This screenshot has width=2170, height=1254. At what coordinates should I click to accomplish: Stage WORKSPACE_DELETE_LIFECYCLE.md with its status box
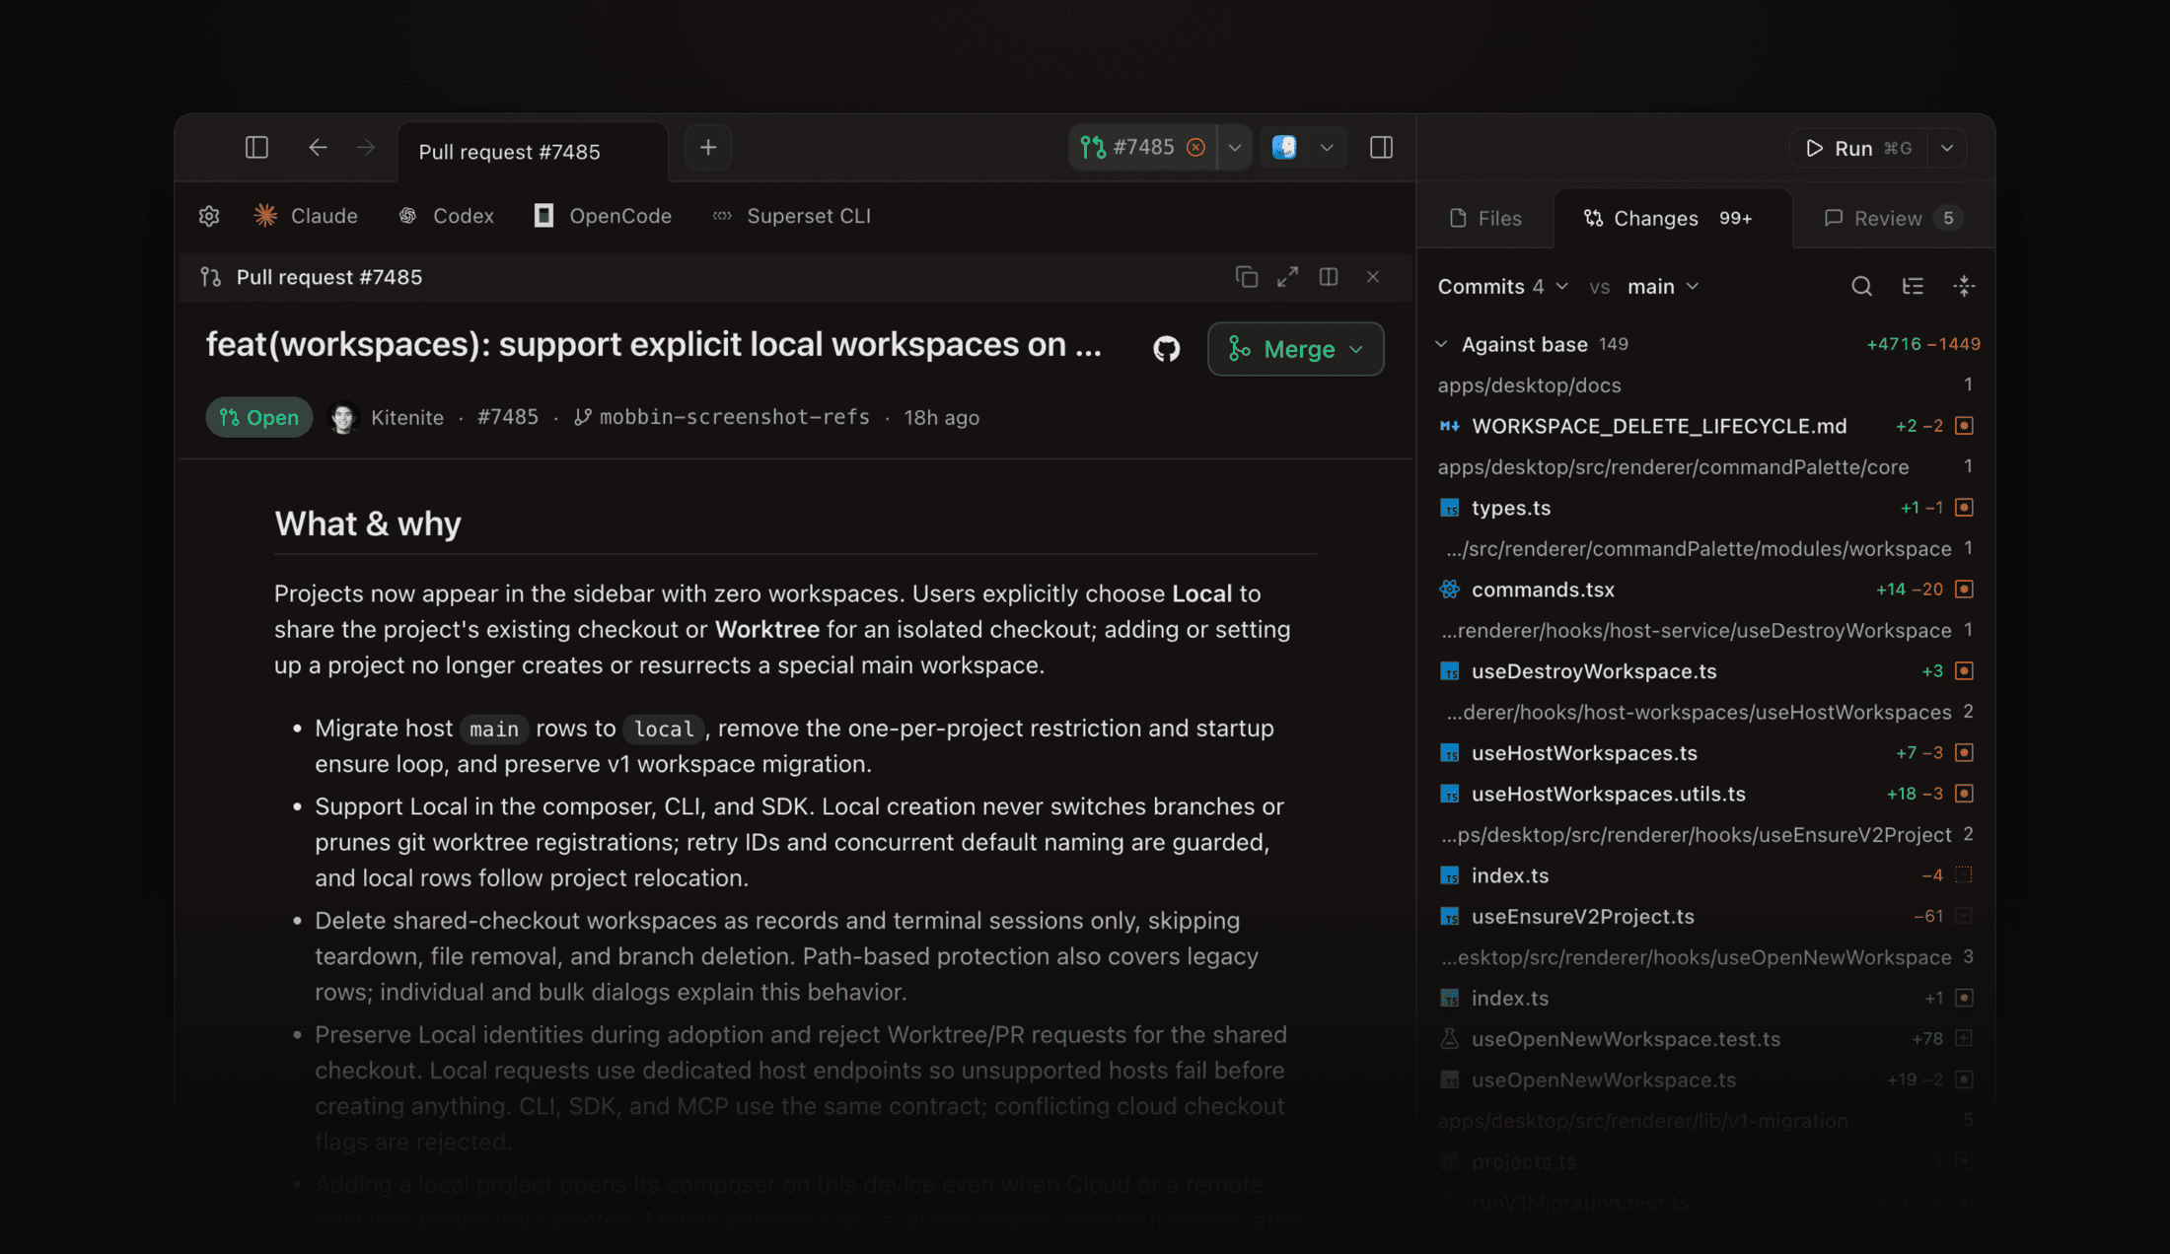(1964, 426)
